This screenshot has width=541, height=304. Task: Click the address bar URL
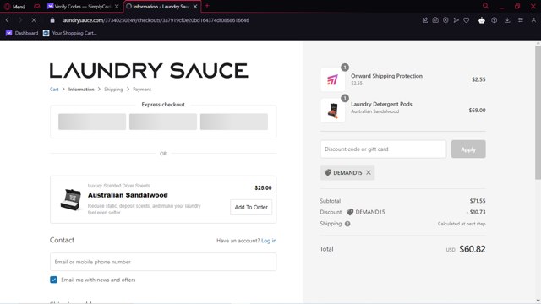tap(156, 20)
